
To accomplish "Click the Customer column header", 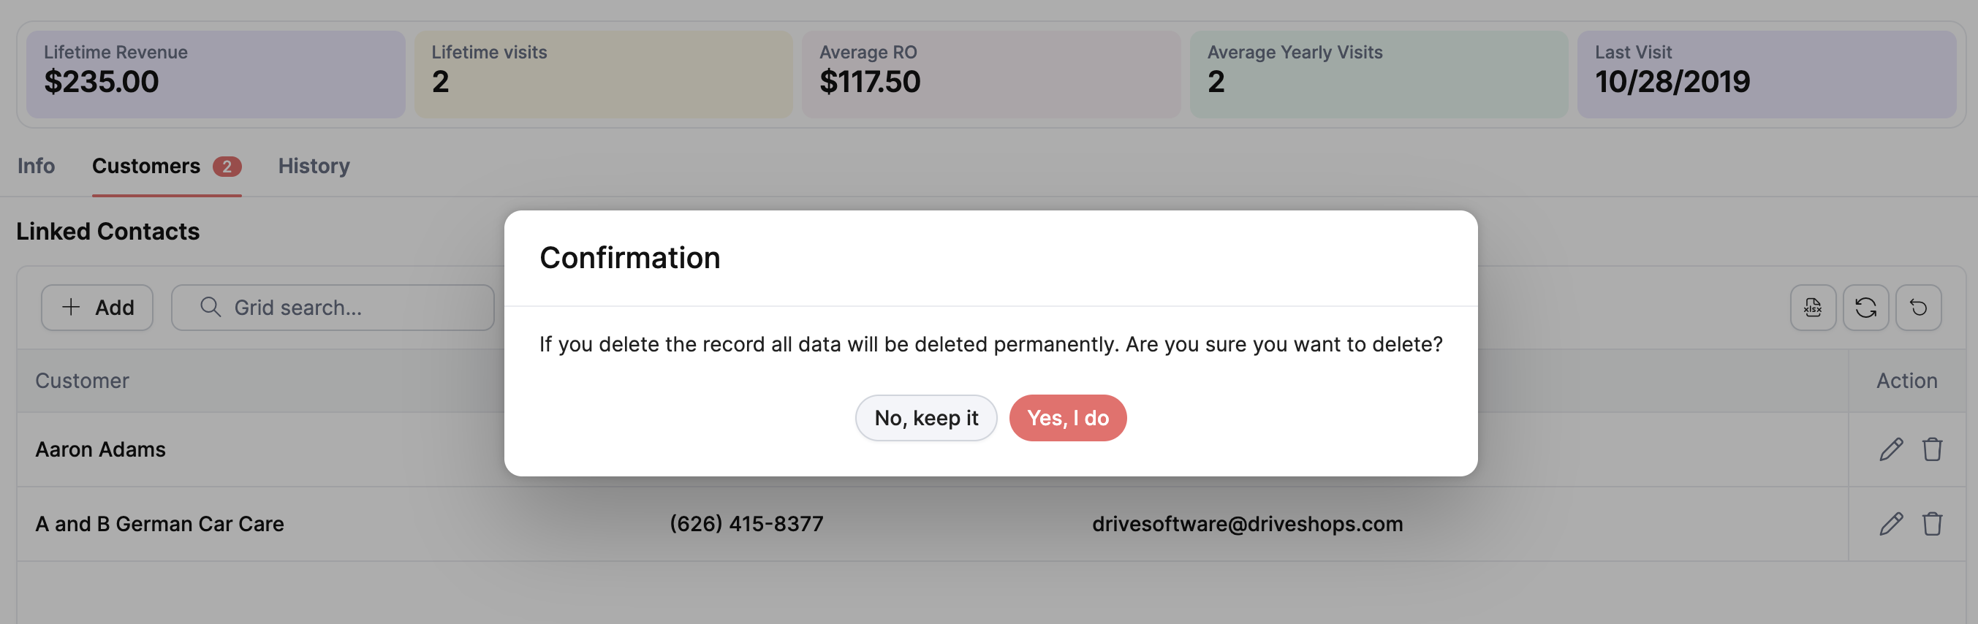I will click(82, 381).
